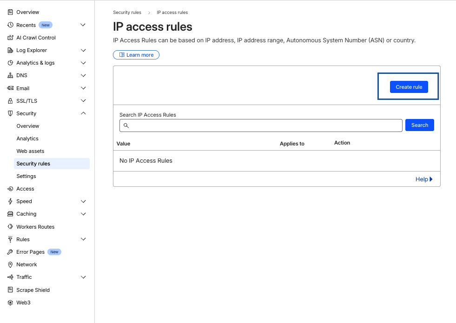Click the DNS network tree icon
Image resolution: width=456 pixels, height=323 pixels.
coord(10,75)
